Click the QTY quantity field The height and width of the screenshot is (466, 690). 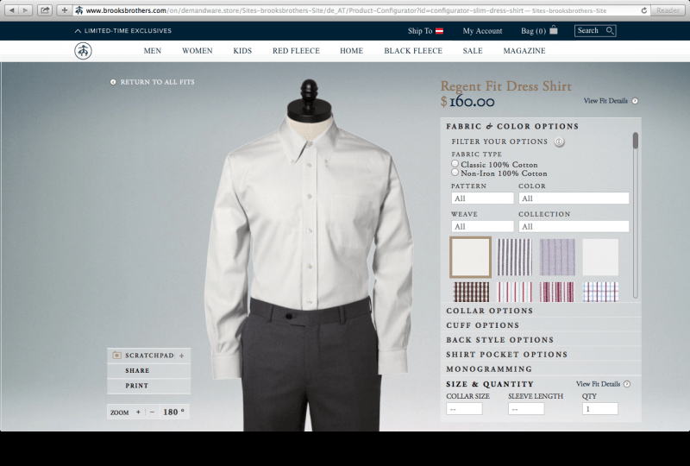599,409
